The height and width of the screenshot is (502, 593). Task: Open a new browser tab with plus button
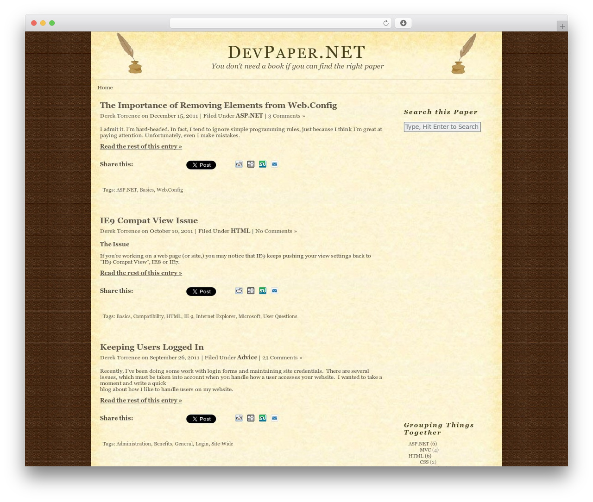[x=562, y=26]
